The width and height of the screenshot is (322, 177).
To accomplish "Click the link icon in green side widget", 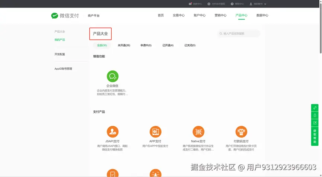I will click(x=315, y=108).
